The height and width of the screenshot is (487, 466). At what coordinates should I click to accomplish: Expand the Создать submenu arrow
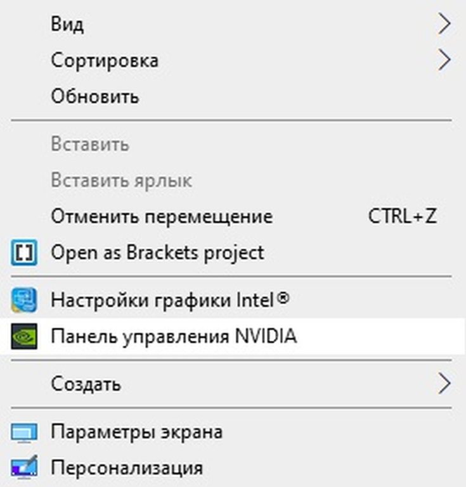[444, 384]
